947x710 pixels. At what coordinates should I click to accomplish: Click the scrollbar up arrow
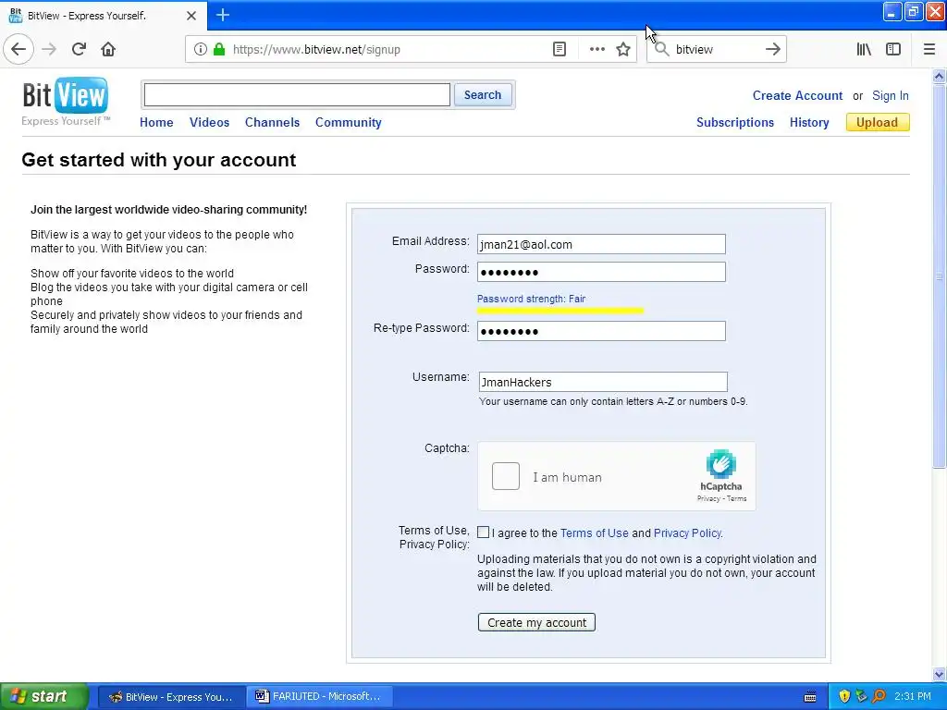[x=940, y=76]
